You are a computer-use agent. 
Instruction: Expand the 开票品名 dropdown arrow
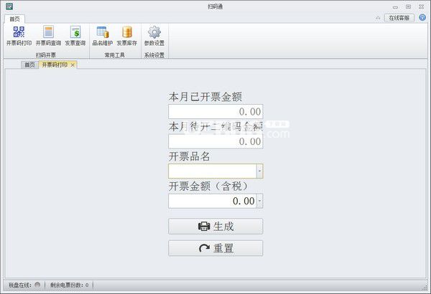260,171
